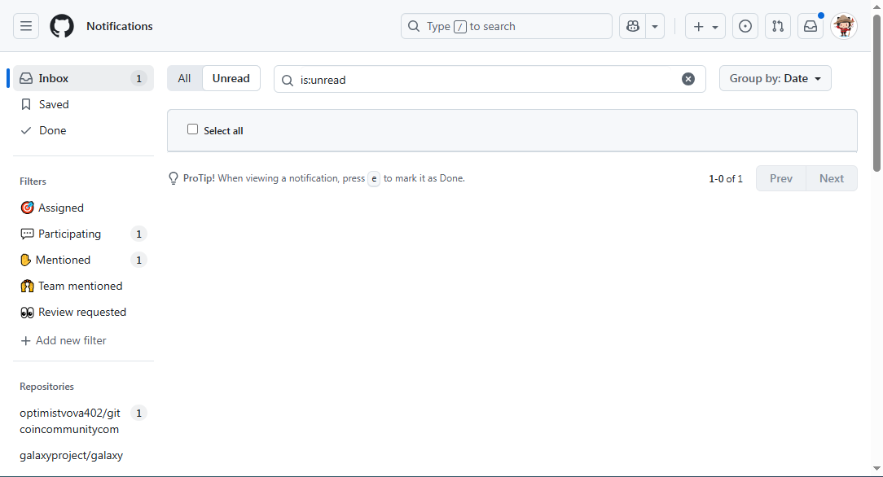Screen dimensions: 883x477
Task: Click the notifications inbox icon in header
Action: tap(811, 26)
